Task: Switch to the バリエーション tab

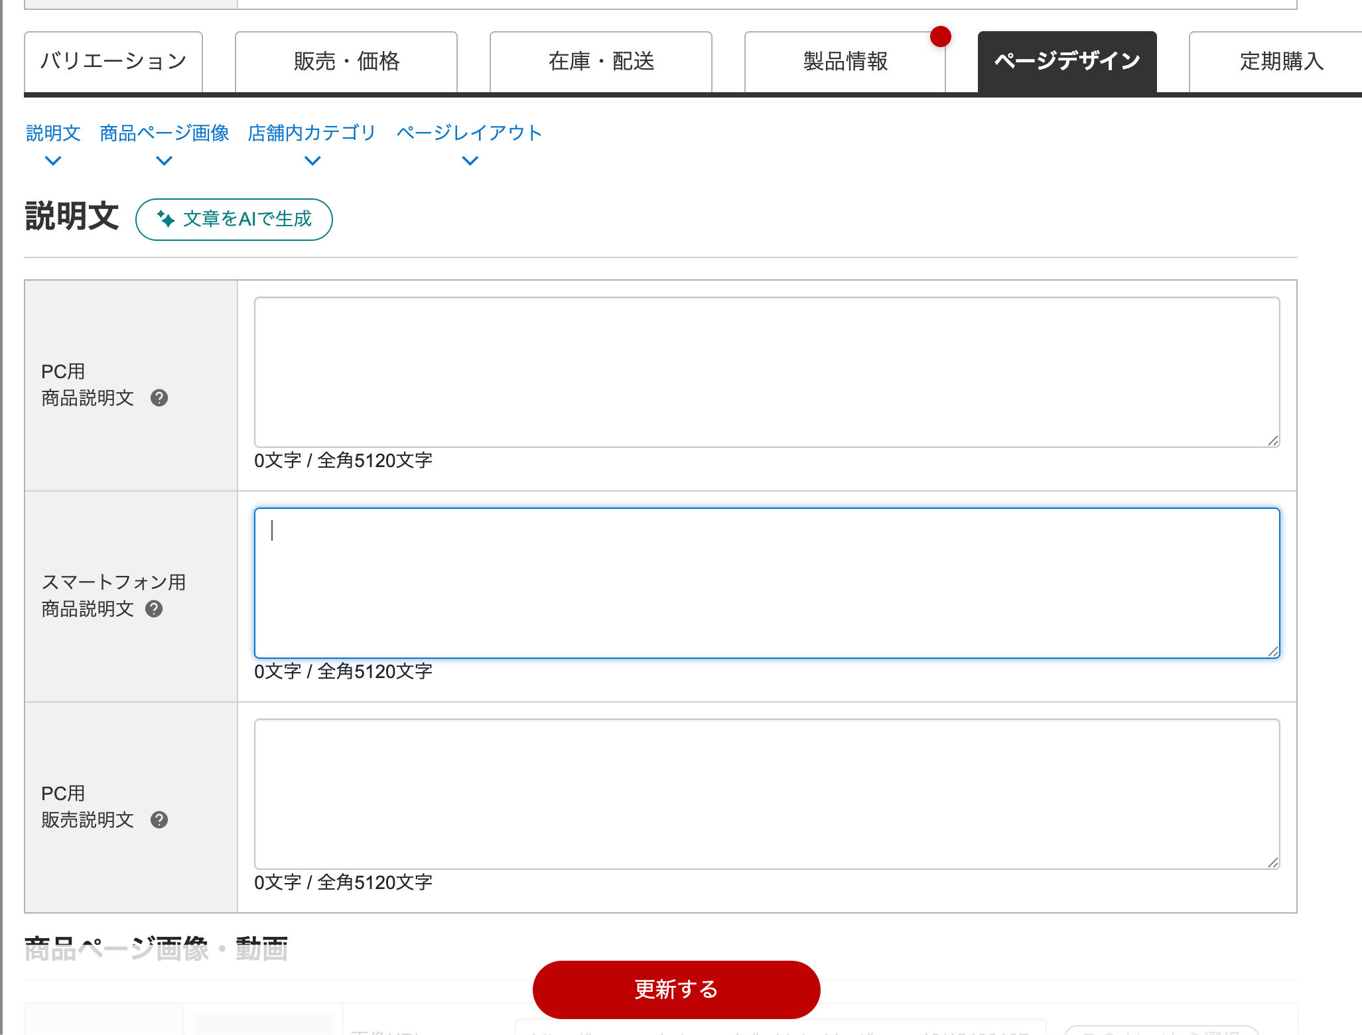Action: coord(113,61)
